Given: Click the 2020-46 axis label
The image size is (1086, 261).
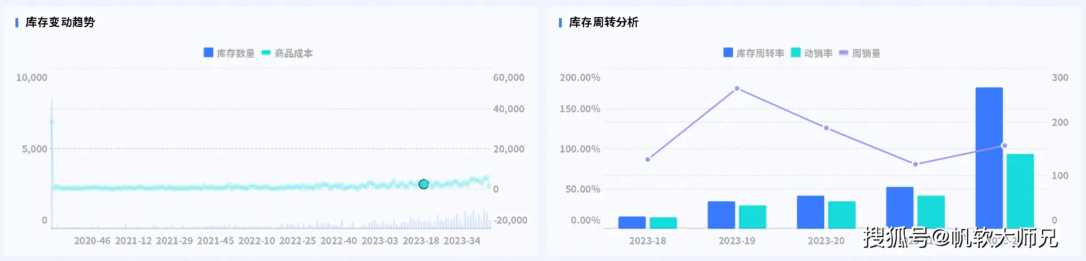Looking at the screenshot, I should pos(92,240).
